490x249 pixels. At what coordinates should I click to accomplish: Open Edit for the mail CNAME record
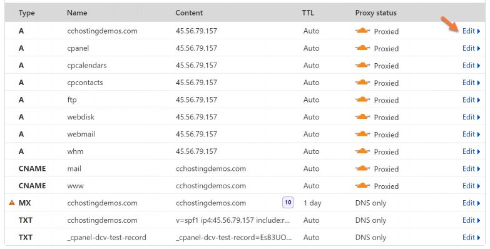(x=471, y=168)
